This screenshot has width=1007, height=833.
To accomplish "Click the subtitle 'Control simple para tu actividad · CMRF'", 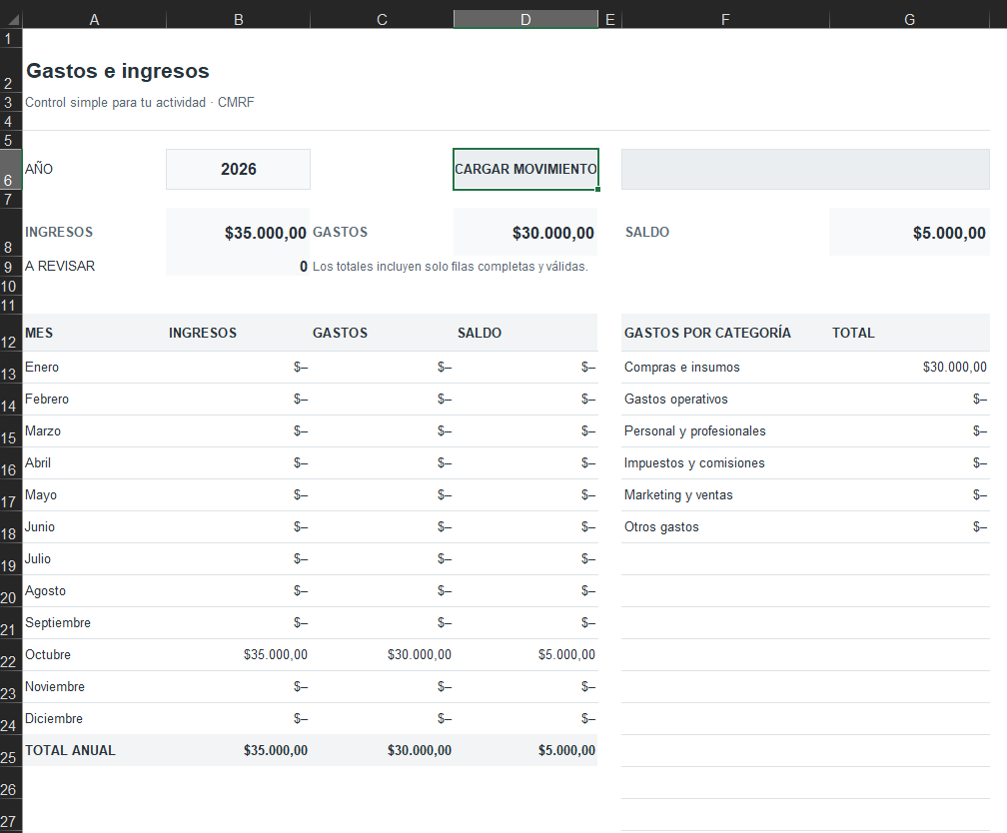I will [x=140, y=102].
